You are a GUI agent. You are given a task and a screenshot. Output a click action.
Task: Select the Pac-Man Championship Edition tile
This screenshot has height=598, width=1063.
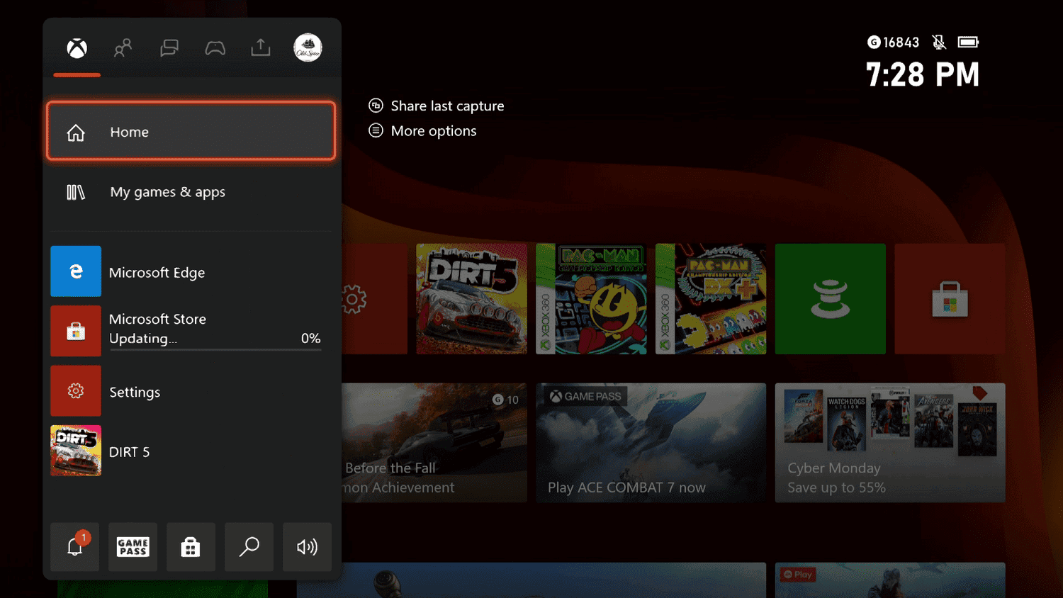pyautogui.click(x=591, y=299)
